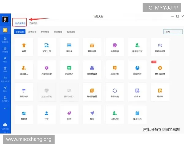Open the 群名守护 umbrella card

[x=24, y=92]
